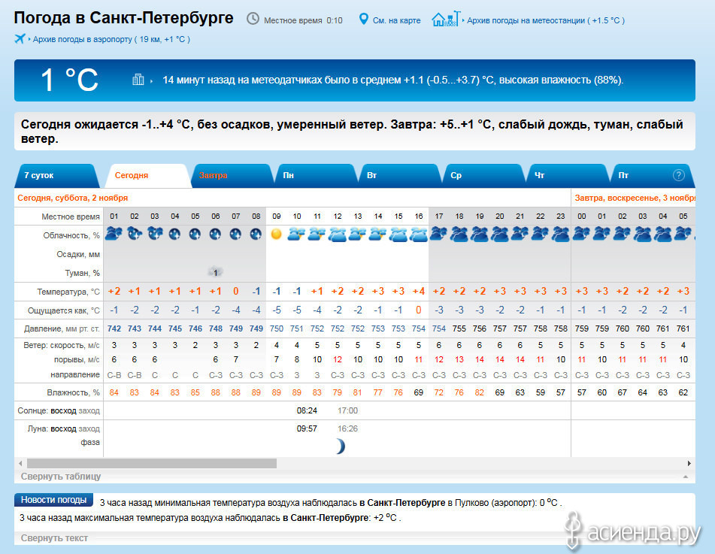
Task: Open the help question mark icon
Action: click(678, 175)
